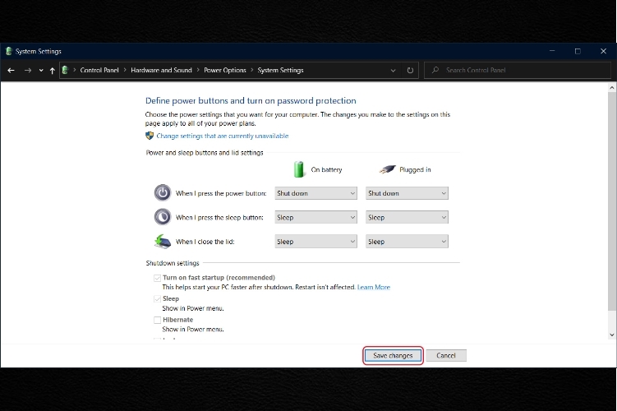
Task: Enable the Hibernate checkbox
Action: click(158, 320)
